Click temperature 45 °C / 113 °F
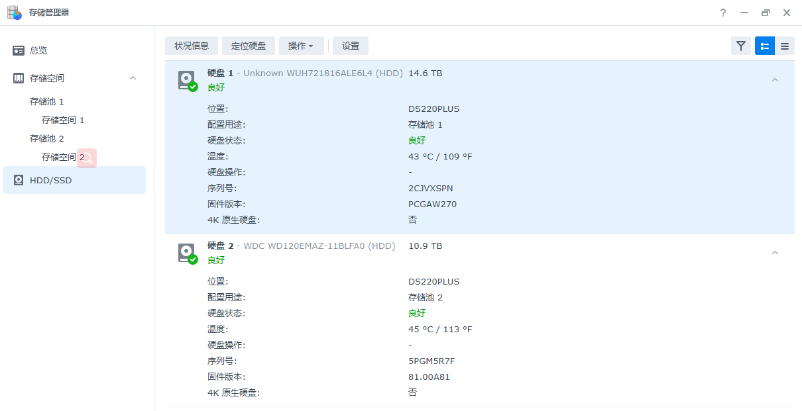This screenshot has height=411, width=802. point(440,330)
